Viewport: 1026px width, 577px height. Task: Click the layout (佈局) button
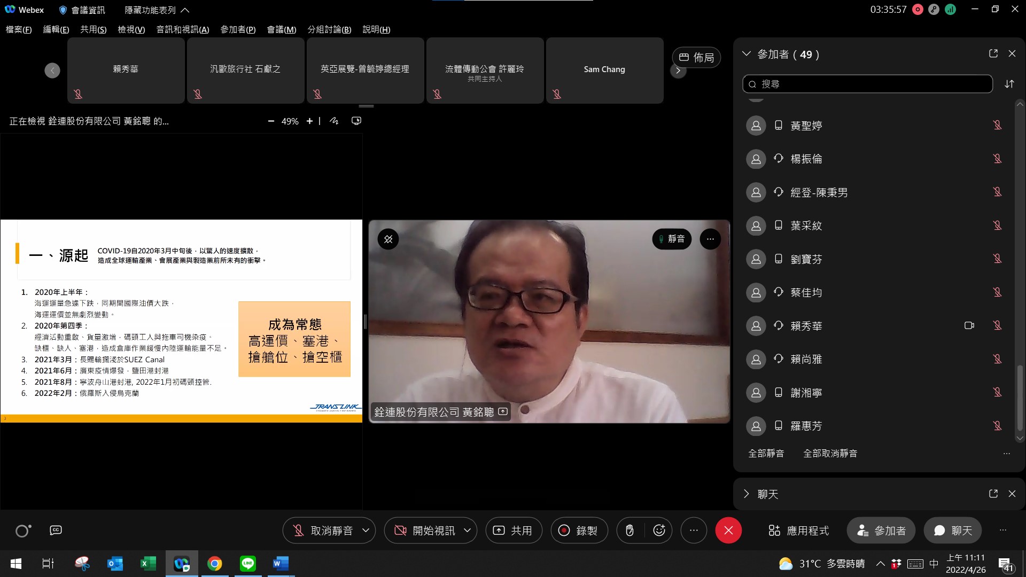696,58
